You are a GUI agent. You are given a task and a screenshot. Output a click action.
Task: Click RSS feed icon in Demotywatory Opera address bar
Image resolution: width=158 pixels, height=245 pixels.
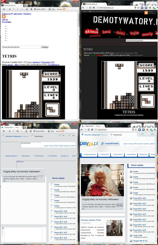pos(64,9)
